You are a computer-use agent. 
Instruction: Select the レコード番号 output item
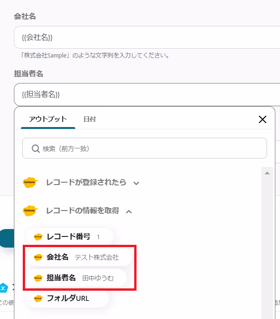(x=70, y=237)
